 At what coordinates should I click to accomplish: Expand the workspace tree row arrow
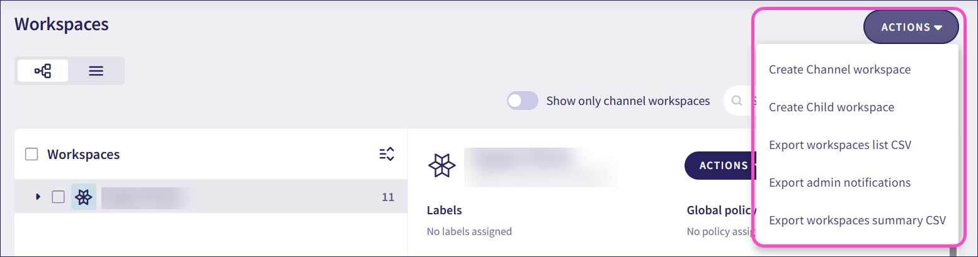[x=38, y=197]
